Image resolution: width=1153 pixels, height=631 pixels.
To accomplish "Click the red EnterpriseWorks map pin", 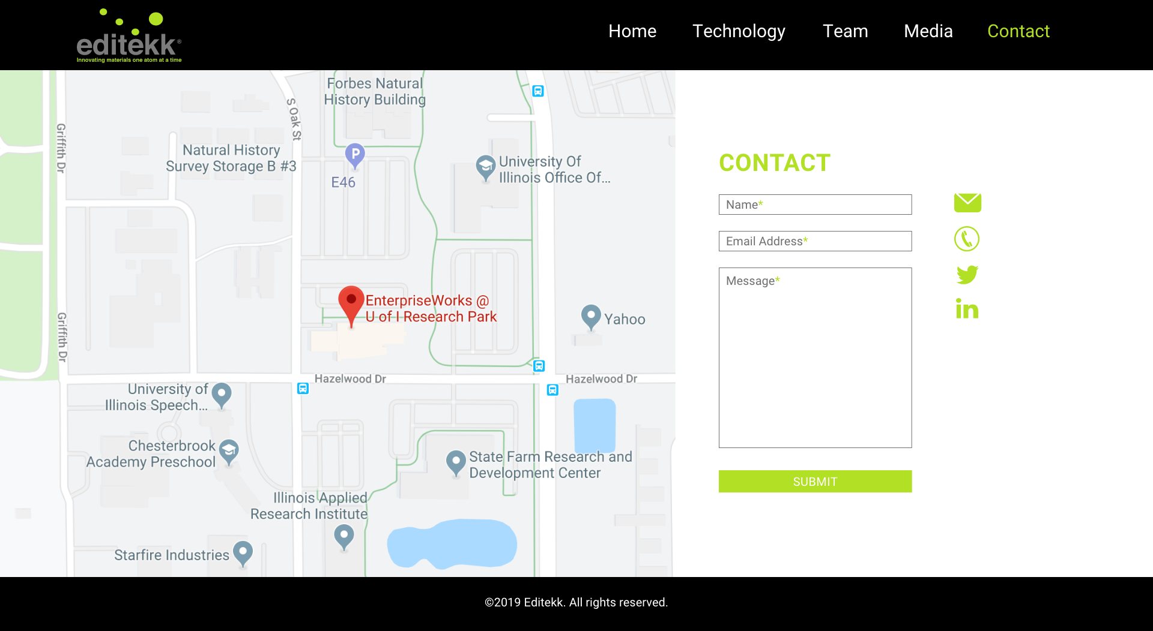I will pyautogui.click(x=351, y=306).
